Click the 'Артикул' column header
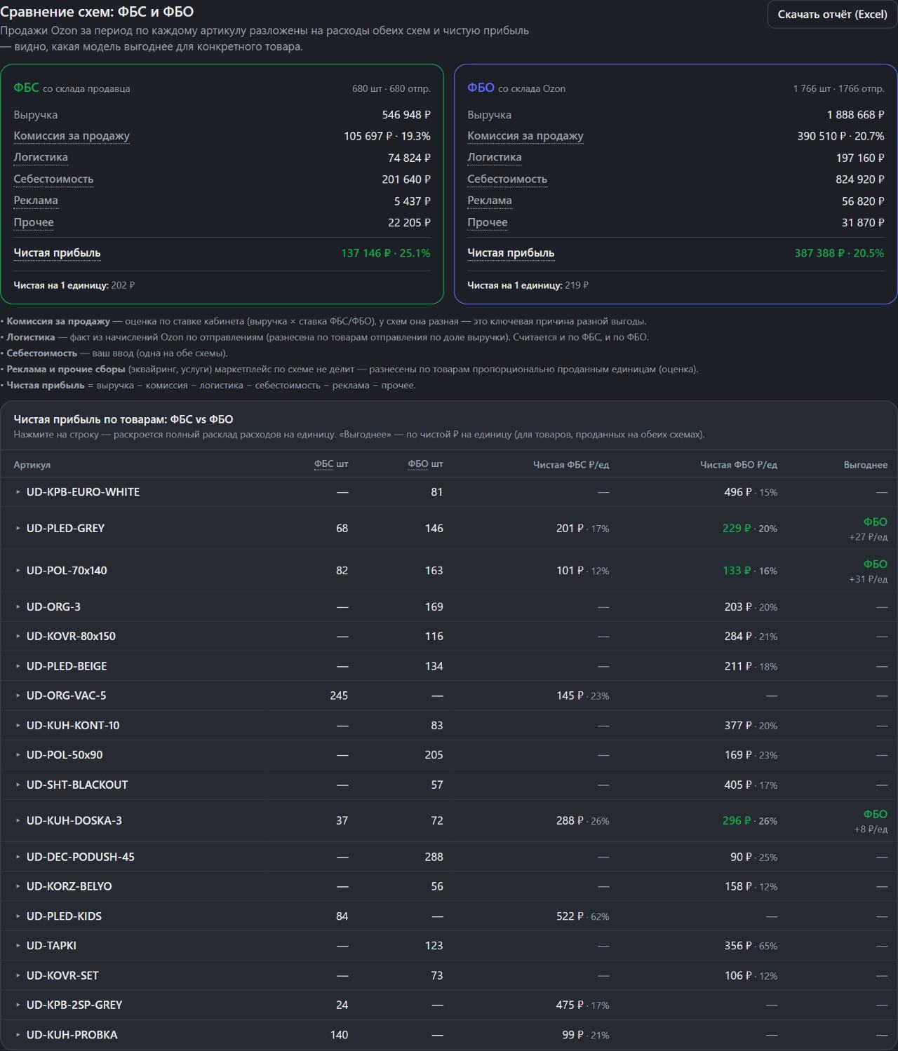This screenshot has height=1051, width=898. 32,465
